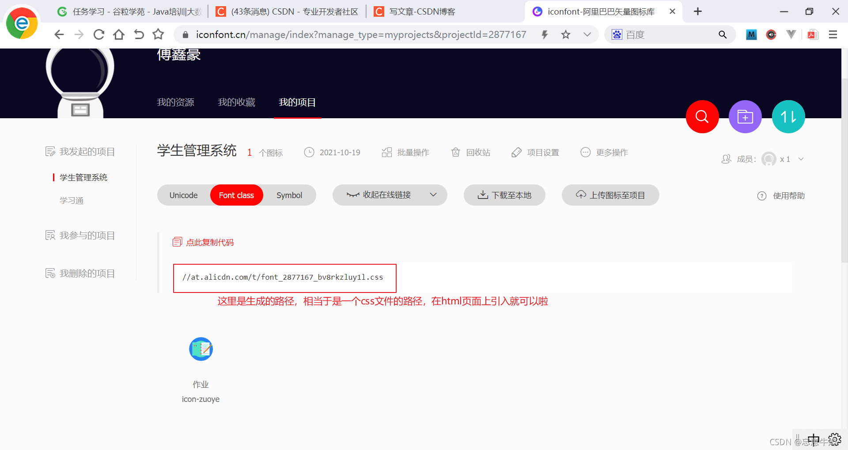
Task: Select the icon-zuoye 作业 thumbnail
Action: click(x=201, y=349)
